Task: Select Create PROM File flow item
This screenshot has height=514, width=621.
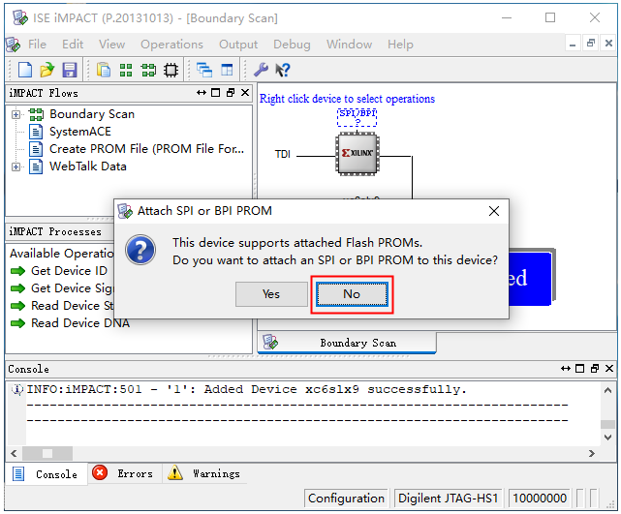Action: click(x=146, y=149)
